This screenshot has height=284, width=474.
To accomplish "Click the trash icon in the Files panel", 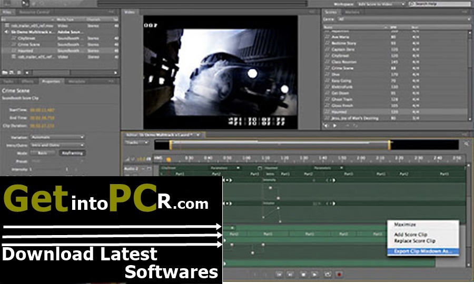I will [19, 73].
